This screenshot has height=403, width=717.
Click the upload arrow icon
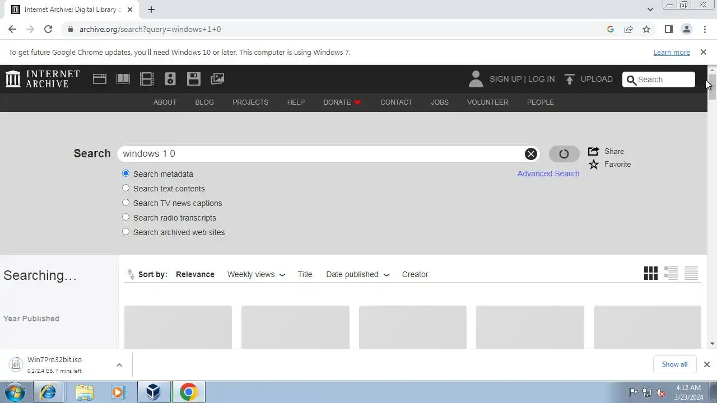coord(570,79)
